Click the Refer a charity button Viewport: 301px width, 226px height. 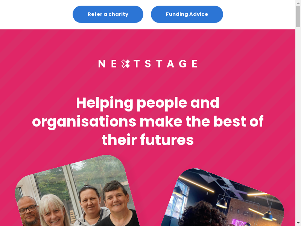click(108, 14)
